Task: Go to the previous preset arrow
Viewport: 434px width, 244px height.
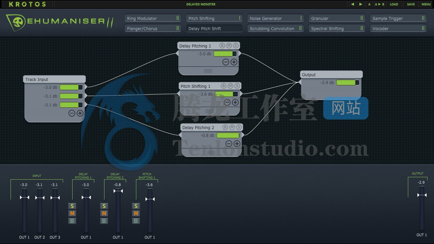Action: [x=353, y=4]
